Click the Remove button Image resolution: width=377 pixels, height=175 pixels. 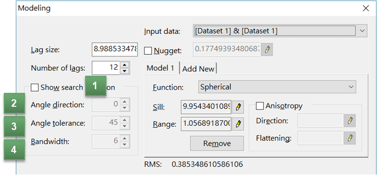217,143
